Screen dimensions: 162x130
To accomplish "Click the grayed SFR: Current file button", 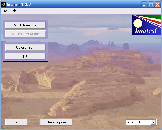I will (25, 34).
